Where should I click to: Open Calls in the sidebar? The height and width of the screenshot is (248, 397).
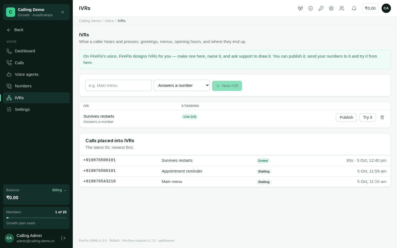[x=36, y=63]
